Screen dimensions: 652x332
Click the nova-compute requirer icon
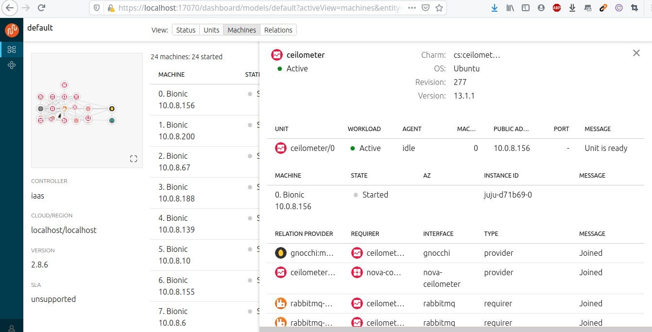click(x=357, y=272)
